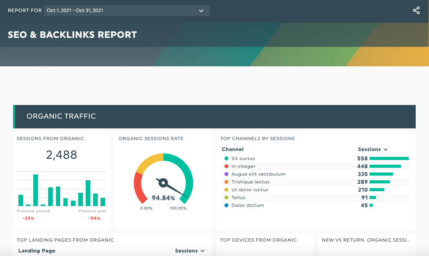Click the 94.84% gauge reading
Viewport: 429px width, 256px height.
[163, 198]
